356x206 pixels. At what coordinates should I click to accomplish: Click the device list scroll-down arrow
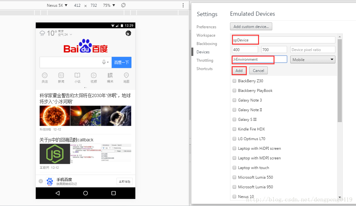coord(340,197)
